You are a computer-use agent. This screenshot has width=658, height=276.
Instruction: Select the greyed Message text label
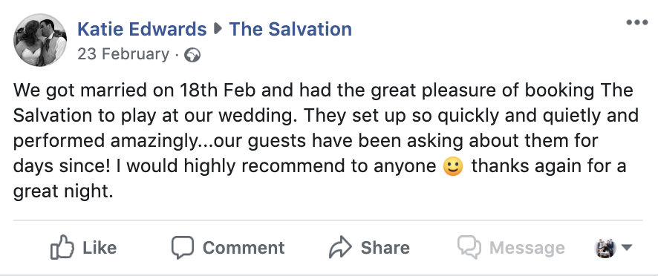[x=527, y=249]
